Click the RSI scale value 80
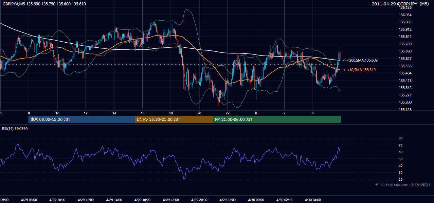 400,138
